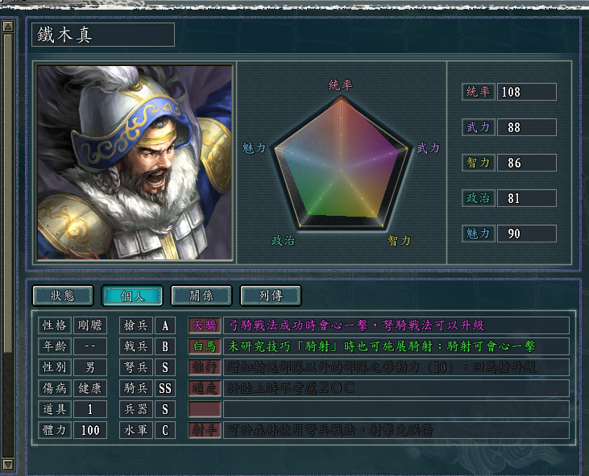The image size is (589, 476).
Task: Click the vertical scrollbar thumb
Action: coord(8,193)
